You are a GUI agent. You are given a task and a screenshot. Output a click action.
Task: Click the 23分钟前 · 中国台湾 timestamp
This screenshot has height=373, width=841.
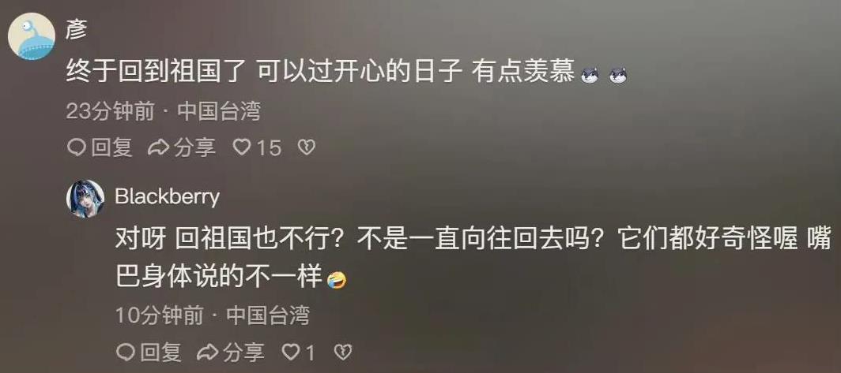tap(163, 112)
